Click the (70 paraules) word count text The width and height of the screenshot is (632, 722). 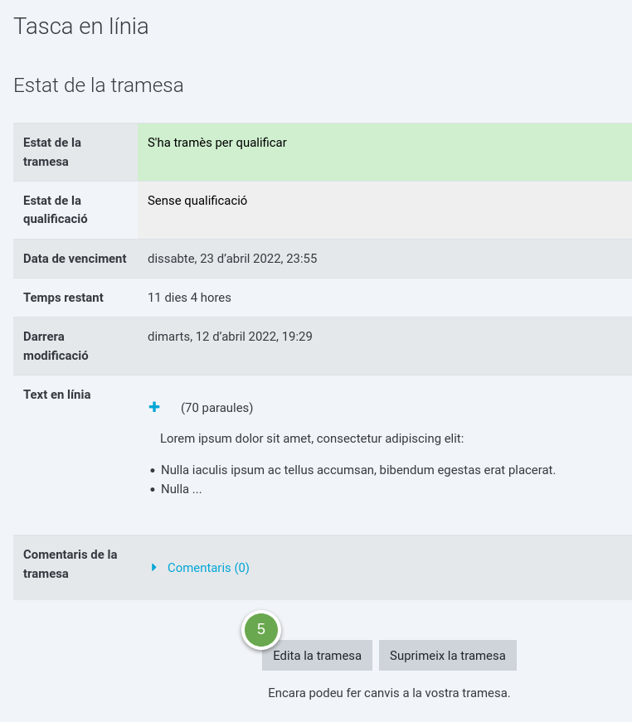217,408
